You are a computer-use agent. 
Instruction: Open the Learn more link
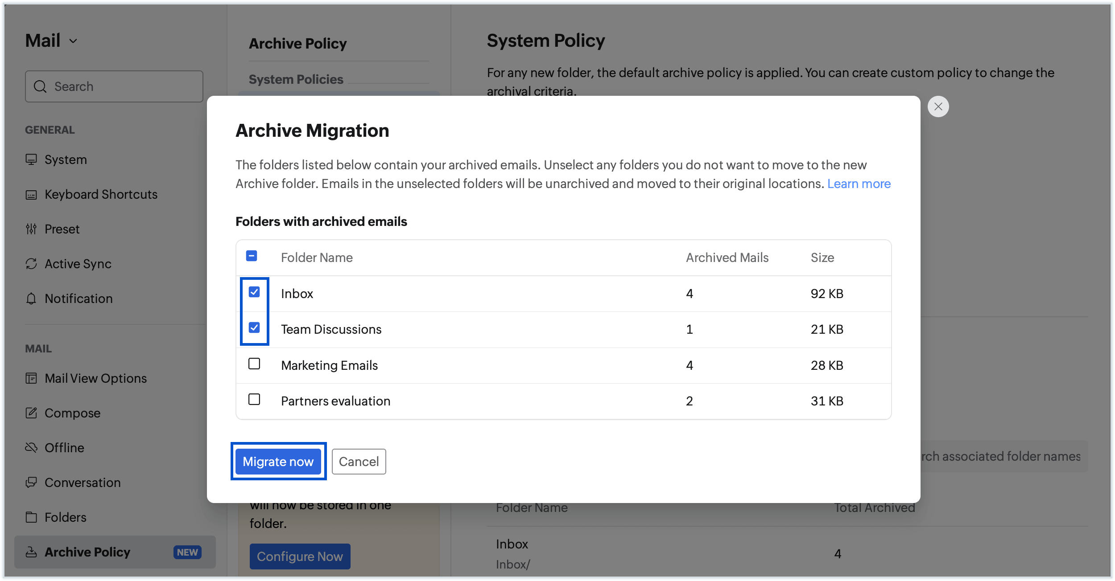tap(859, 184)
